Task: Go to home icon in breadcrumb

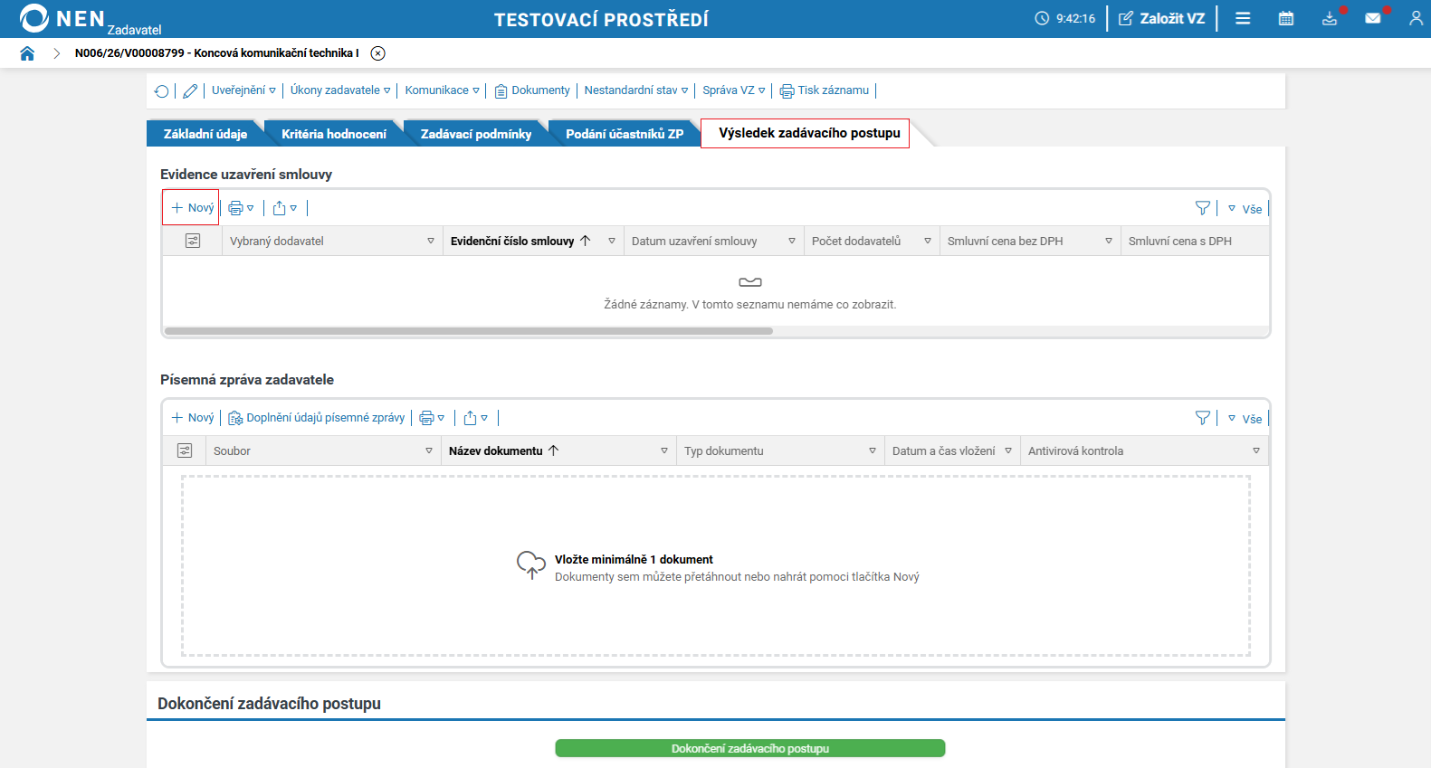Action: coord(27,53)
